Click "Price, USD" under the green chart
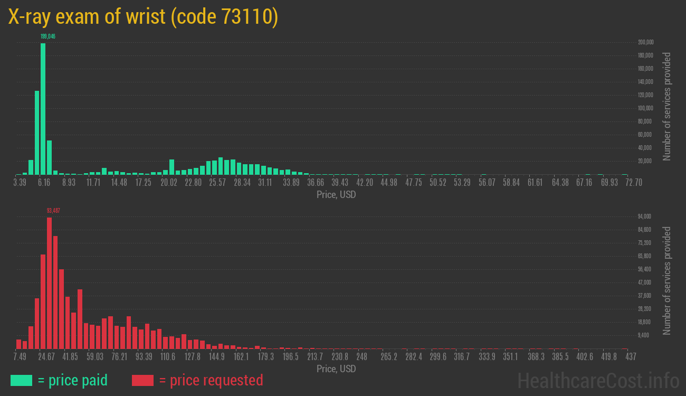This screenshot has height=396, width=686. click(x=336, y=195)
